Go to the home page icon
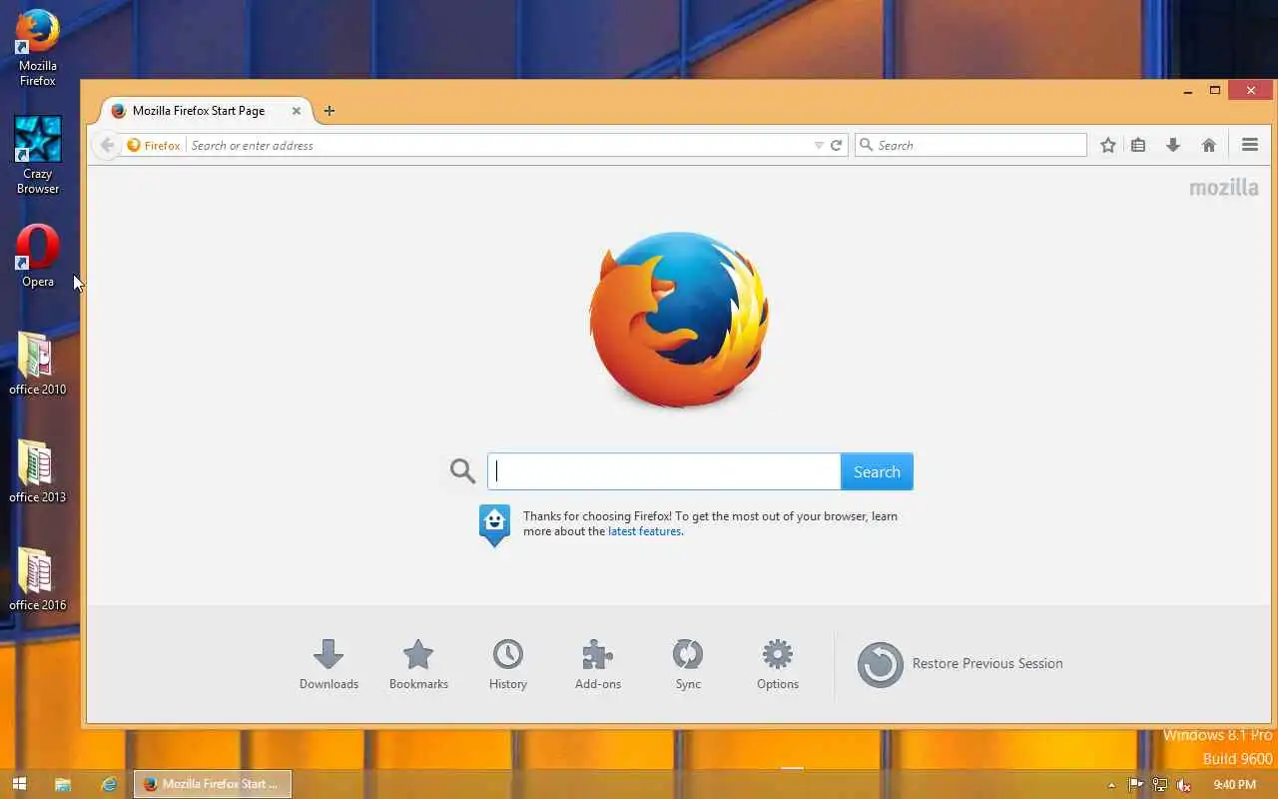 1209,145
